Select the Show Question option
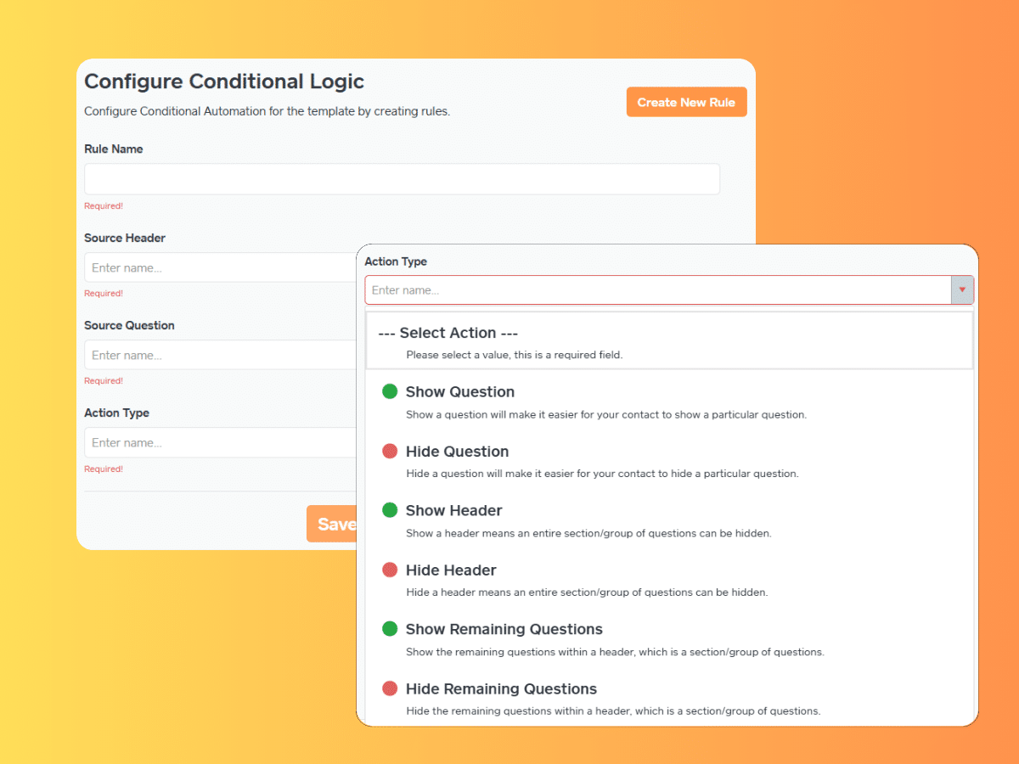This screenshot has height=764, width=1019. tap(459, 392)
